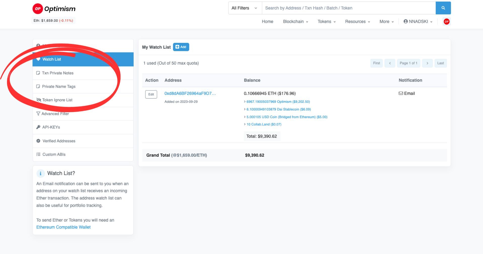Click the Address column header
The image size is (483, 254).
coord(173,80)
